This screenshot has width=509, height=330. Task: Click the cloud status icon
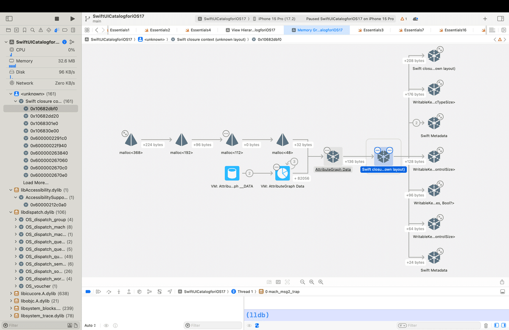416,19
